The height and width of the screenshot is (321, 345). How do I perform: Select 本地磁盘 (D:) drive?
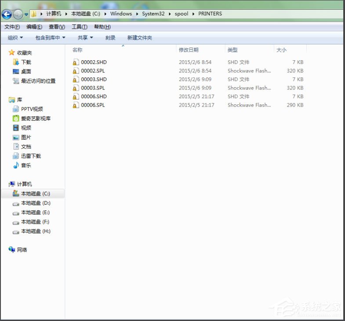(35, 203)
